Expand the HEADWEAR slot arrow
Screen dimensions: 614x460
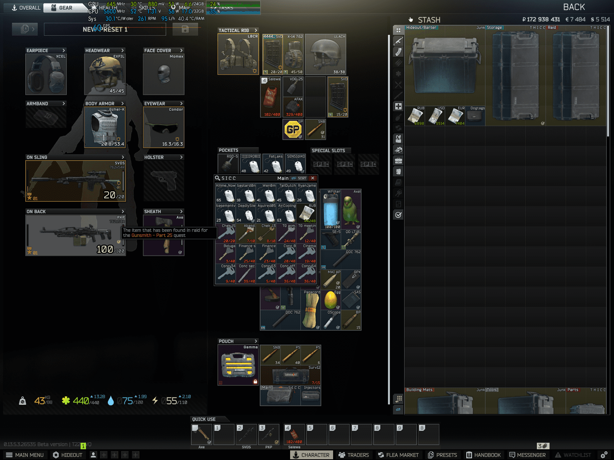122,50
